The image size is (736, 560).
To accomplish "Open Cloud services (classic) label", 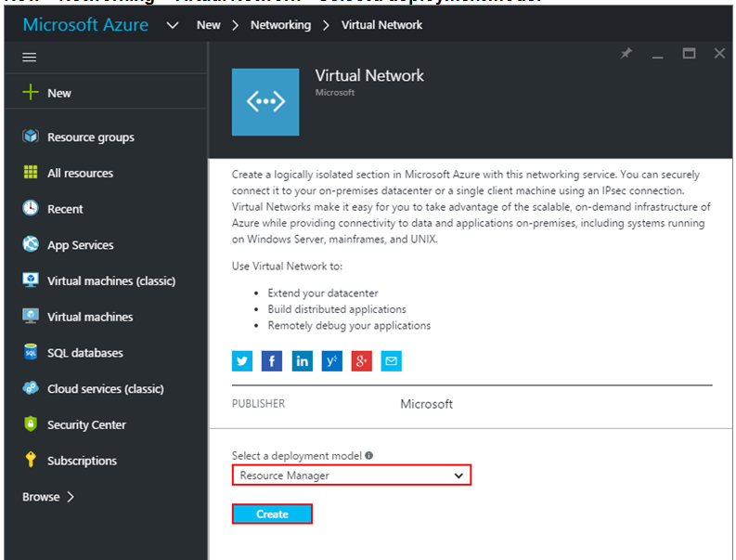I will [106, 389].
